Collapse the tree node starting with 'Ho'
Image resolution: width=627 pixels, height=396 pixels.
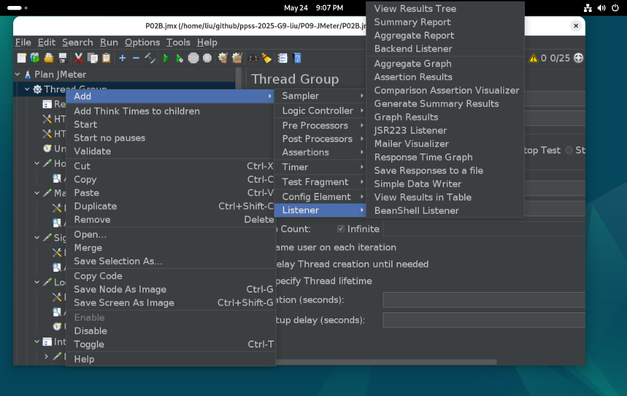pos(36,163)
